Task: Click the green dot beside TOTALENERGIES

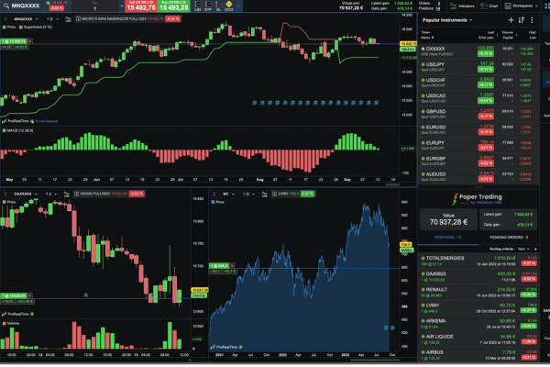Action: pyautogui.click(x=423, y=260)
